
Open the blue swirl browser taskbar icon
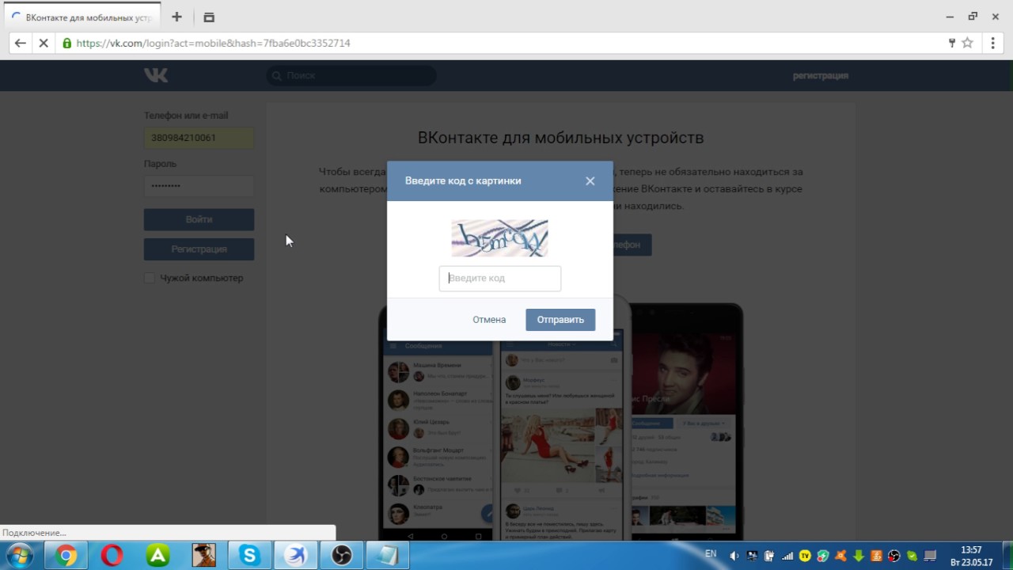click(x=295, y=556)
